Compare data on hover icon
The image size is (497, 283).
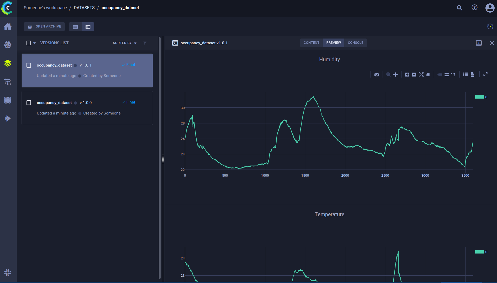pyautogui.click(x=447, y=75)
